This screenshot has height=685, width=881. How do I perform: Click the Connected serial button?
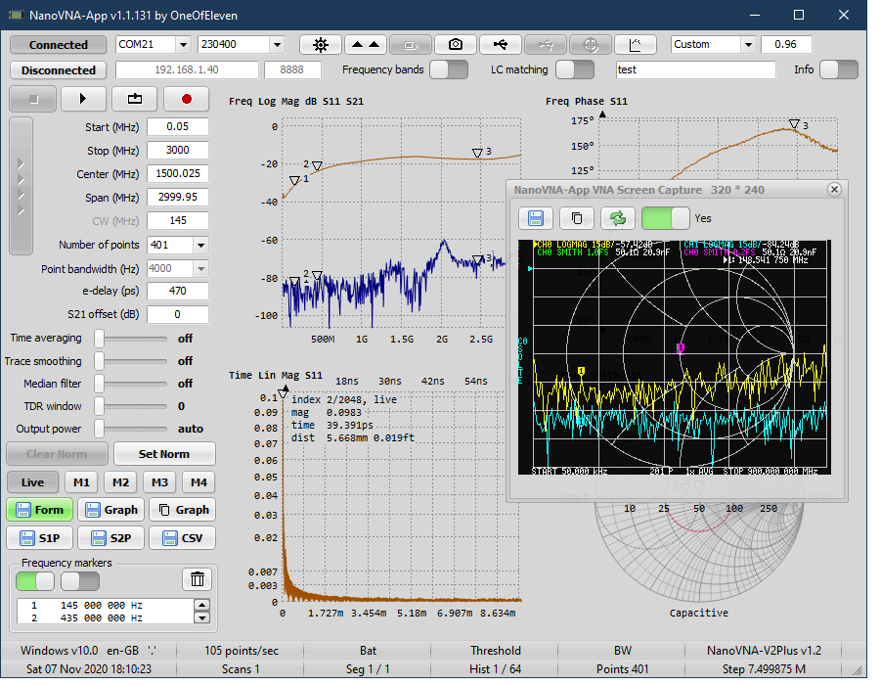[59, 45]
